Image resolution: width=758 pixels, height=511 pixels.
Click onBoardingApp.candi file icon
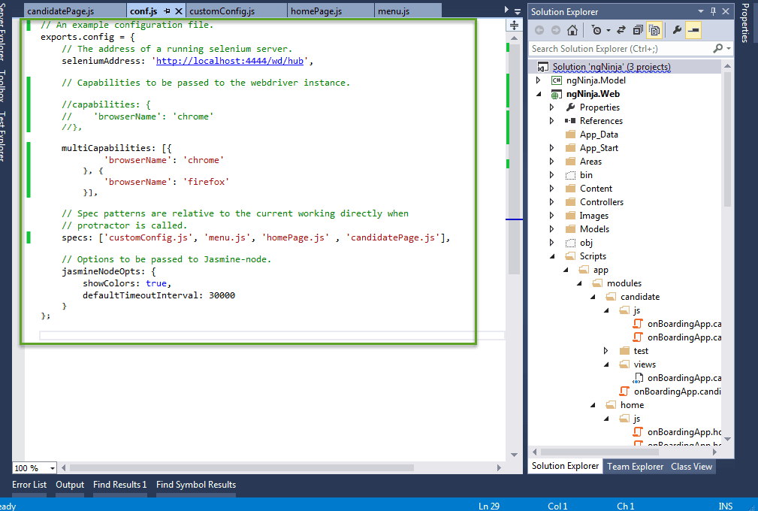click(624, 391)
